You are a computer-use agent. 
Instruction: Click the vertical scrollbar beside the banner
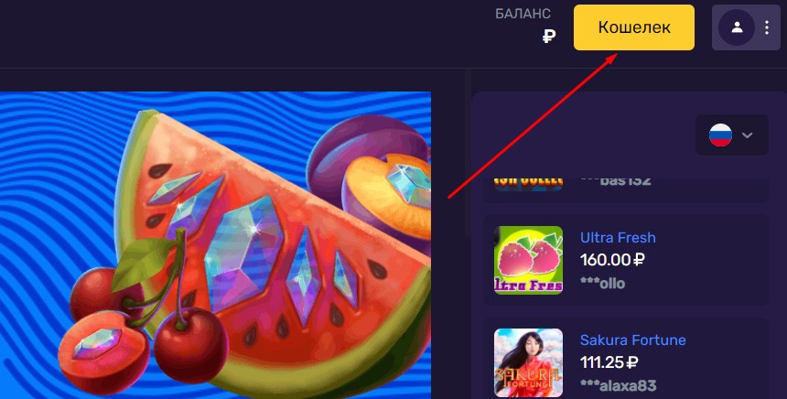coord(468,153)
